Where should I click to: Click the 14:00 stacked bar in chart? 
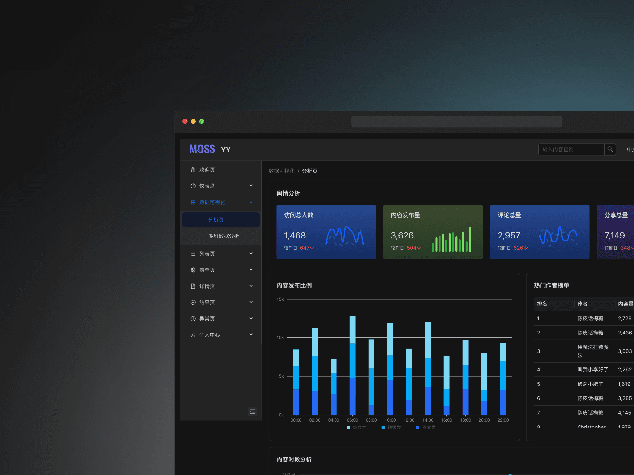point(428,368)
